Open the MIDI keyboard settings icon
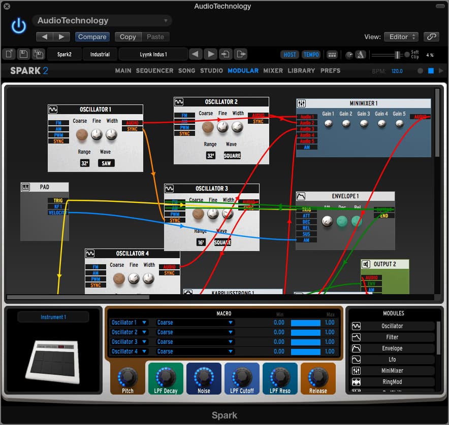The image size is (449, 425). pos(332,55)
